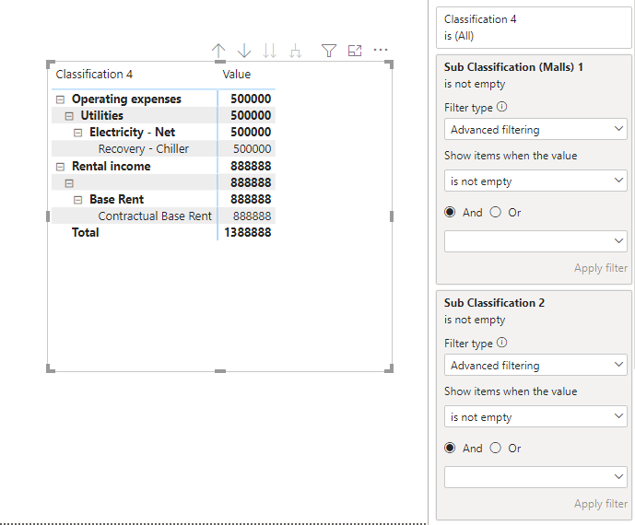Select Or radio in Sub Classification 2
This screenshot has height=525, width=635.
[x=496, y=448]
